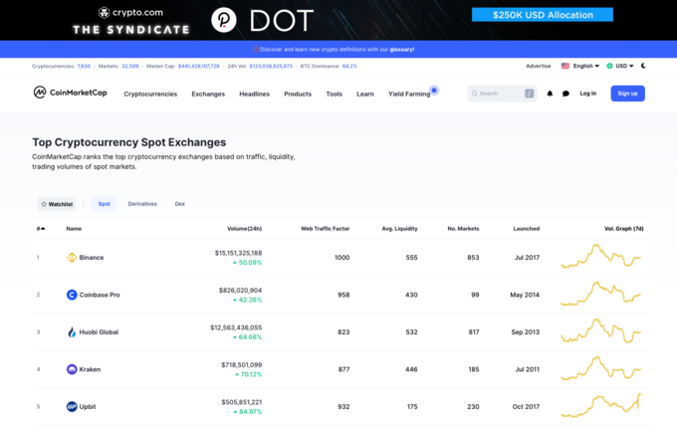
Task: Click the Markets count 32,509
Action: coord(130,66)
